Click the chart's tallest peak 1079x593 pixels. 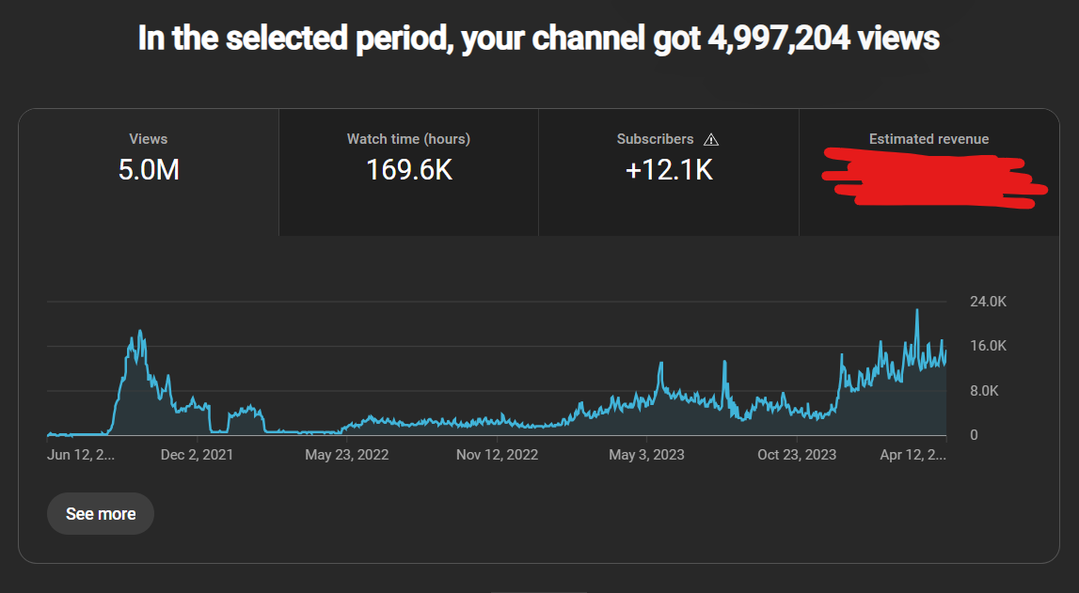coord(917,311)
